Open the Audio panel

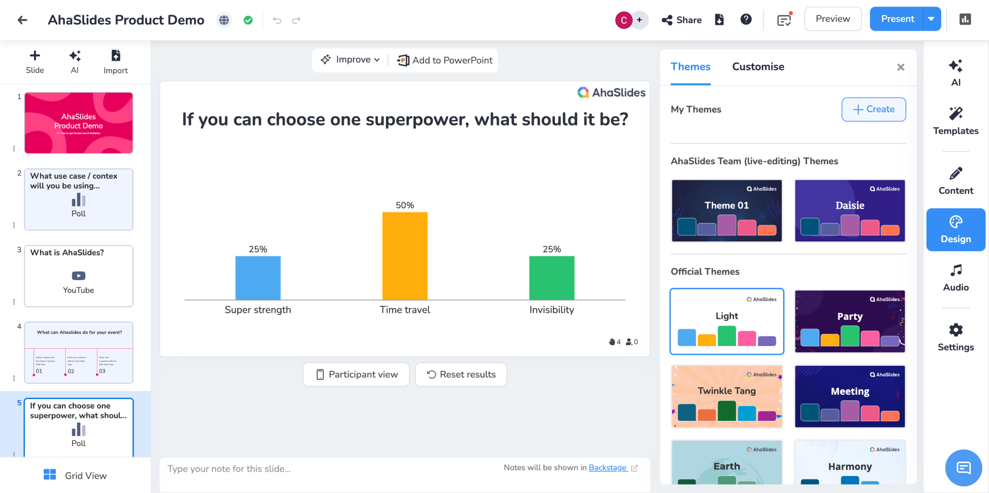[956, 278]
